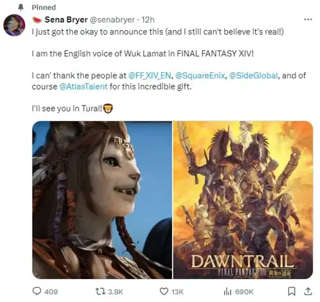The width and height of the screenshot is (320, 302).
Task: Open Sena Bryer's profile avatar
Action: pyautogui.click(x=14, y=25)
